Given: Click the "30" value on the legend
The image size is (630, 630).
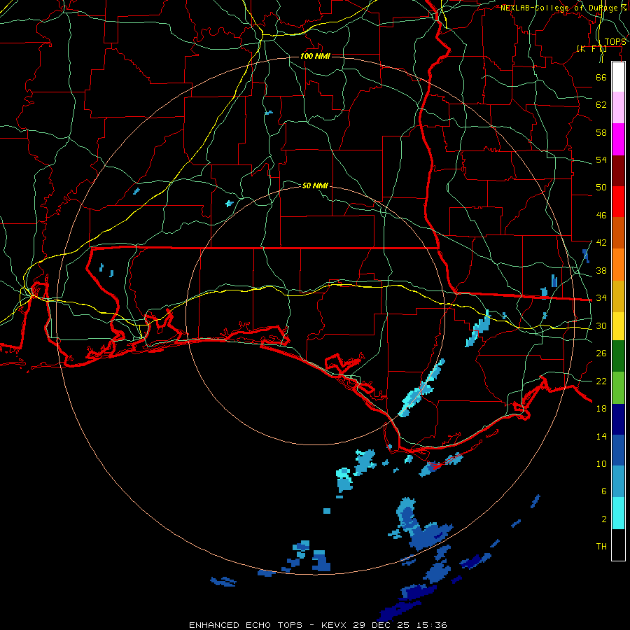Looking at the screenshot, I should click(x=601, y=325).
